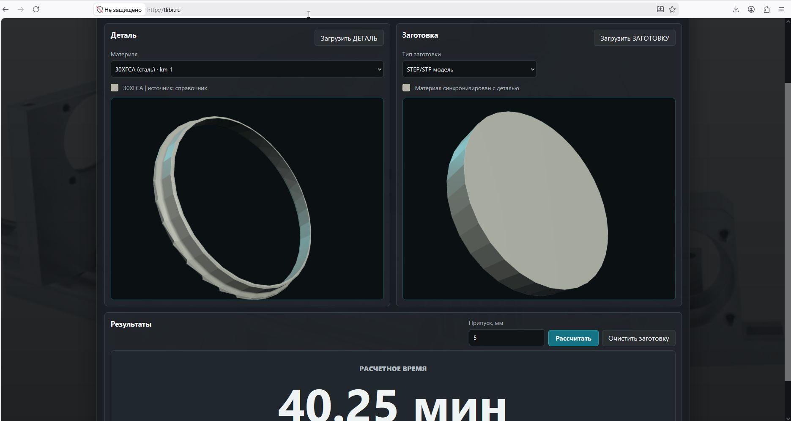Go back with the browser back arrow
The height and width of the screenshot is (421, 791).
6,9
